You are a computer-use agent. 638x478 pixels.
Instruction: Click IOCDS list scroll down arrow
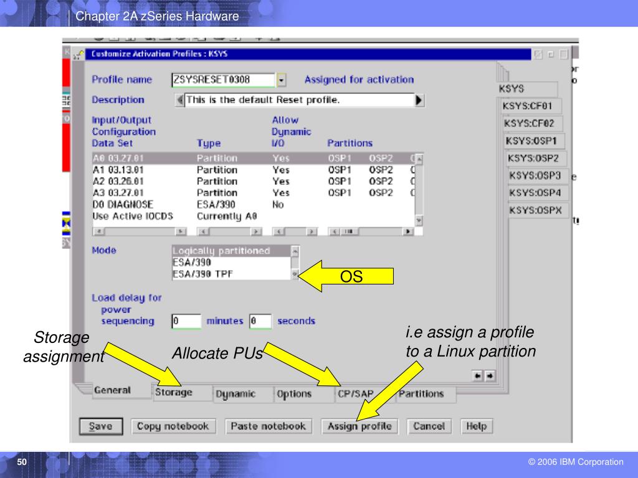coord(419,220)
